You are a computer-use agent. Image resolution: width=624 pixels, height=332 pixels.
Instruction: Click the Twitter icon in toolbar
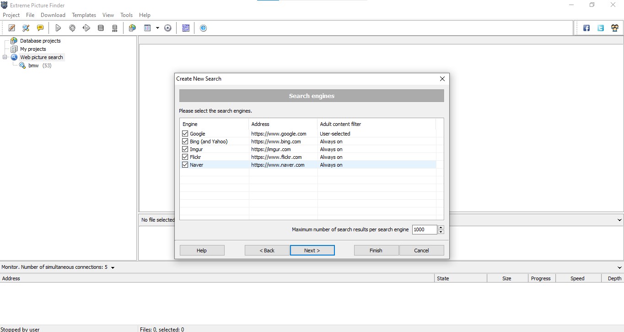(601, 28)
